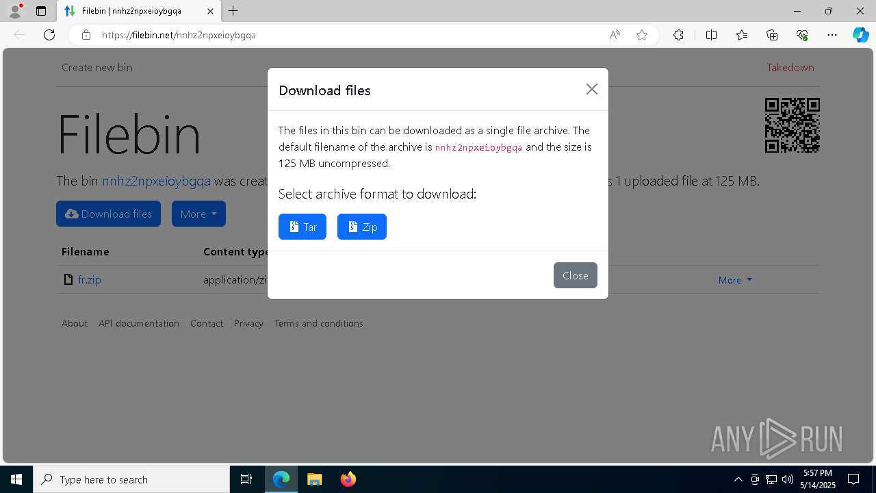
Task: Open network settings tray icon
Action: pos(771,479)
